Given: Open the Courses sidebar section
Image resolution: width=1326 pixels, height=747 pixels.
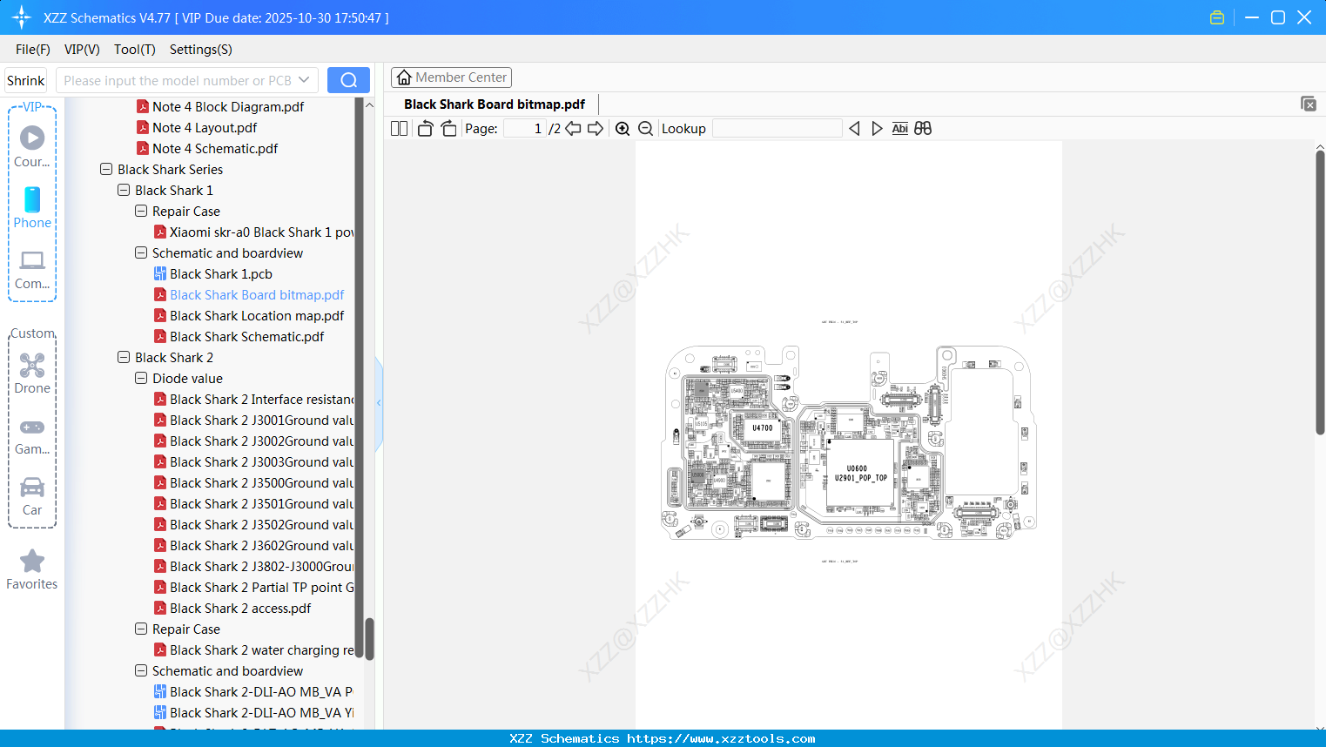Looking at the screenshot, I should tap(32, 146).
